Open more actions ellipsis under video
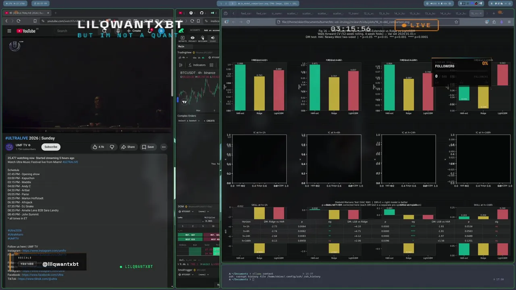The image size is (516, 290). coord(164,147)
